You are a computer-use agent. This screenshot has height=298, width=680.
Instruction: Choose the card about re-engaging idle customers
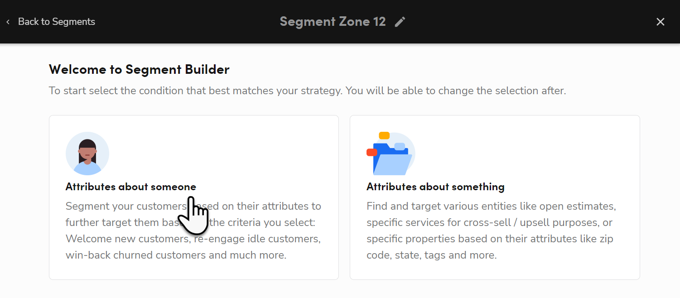point(193,197)
